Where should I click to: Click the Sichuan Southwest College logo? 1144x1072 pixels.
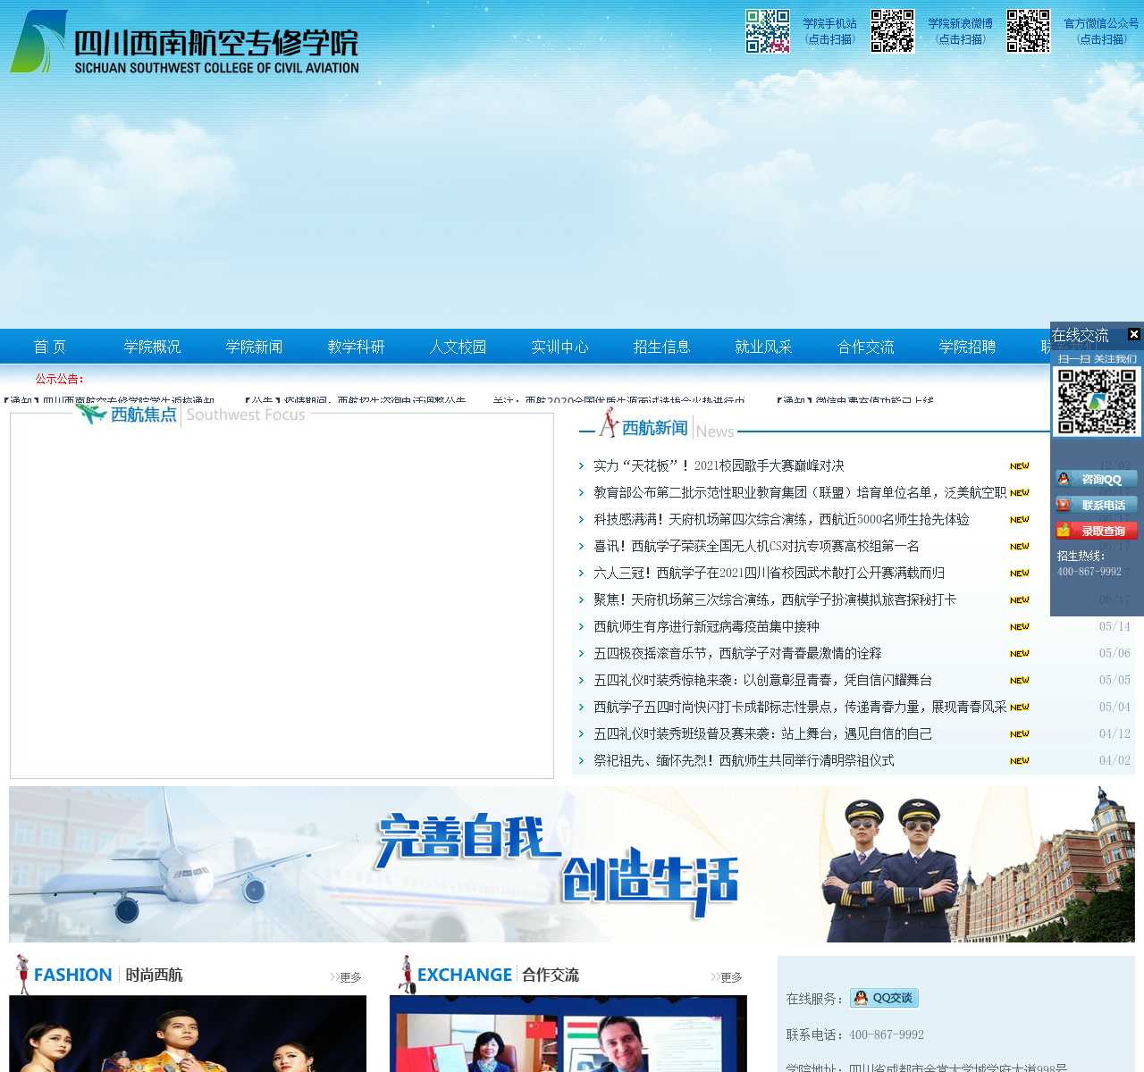184,42
